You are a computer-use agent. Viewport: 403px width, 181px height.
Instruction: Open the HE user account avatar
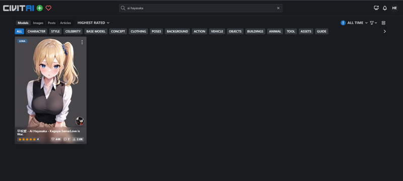click(394, 8)
